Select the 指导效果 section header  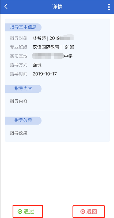[x=23, y=121]
